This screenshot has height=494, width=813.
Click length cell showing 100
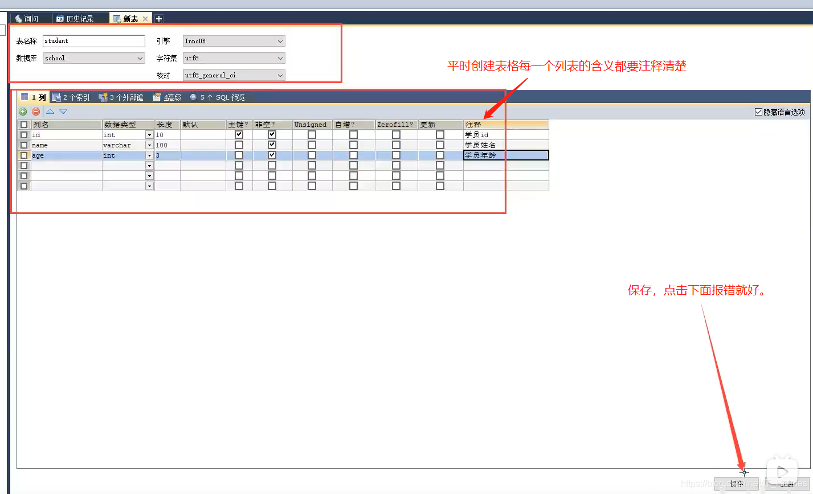pos(167,145)
